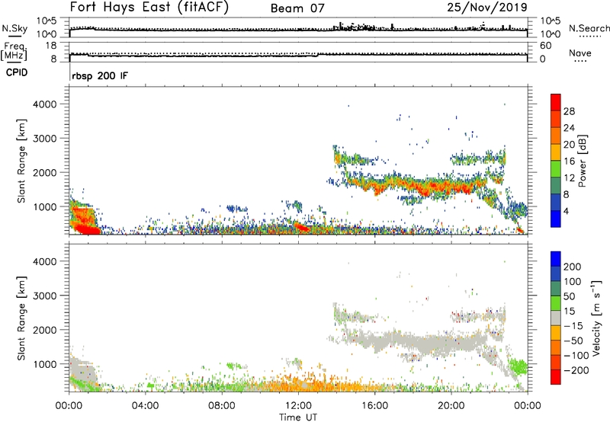Click the '-15' Velocity color bar label

tap(573, 325)
